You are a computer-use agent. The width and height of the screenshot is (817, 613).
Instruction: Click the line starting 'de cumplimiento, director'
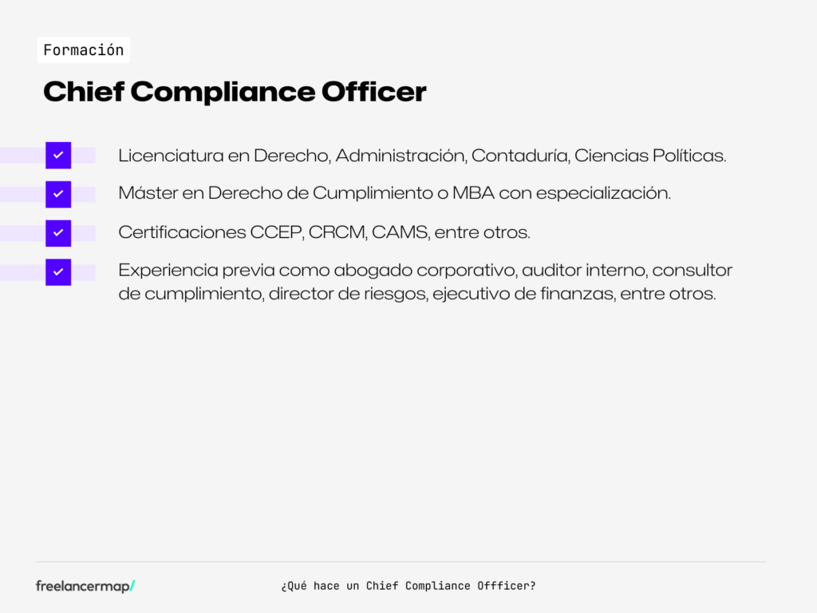point(417,293)
